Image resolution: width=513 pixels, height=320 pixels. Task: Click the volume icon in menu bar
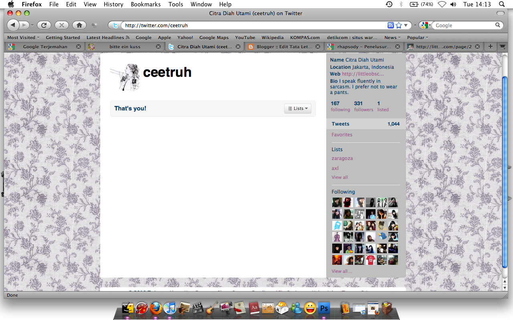(453, 4)
